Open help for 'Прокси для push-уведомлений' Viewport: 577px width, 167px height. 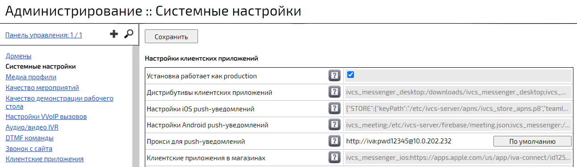point(335,142)
